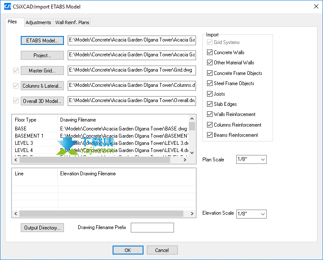Toggle the Grid Systems import checkbox
The image size is (323, 260).
[210, 42]
